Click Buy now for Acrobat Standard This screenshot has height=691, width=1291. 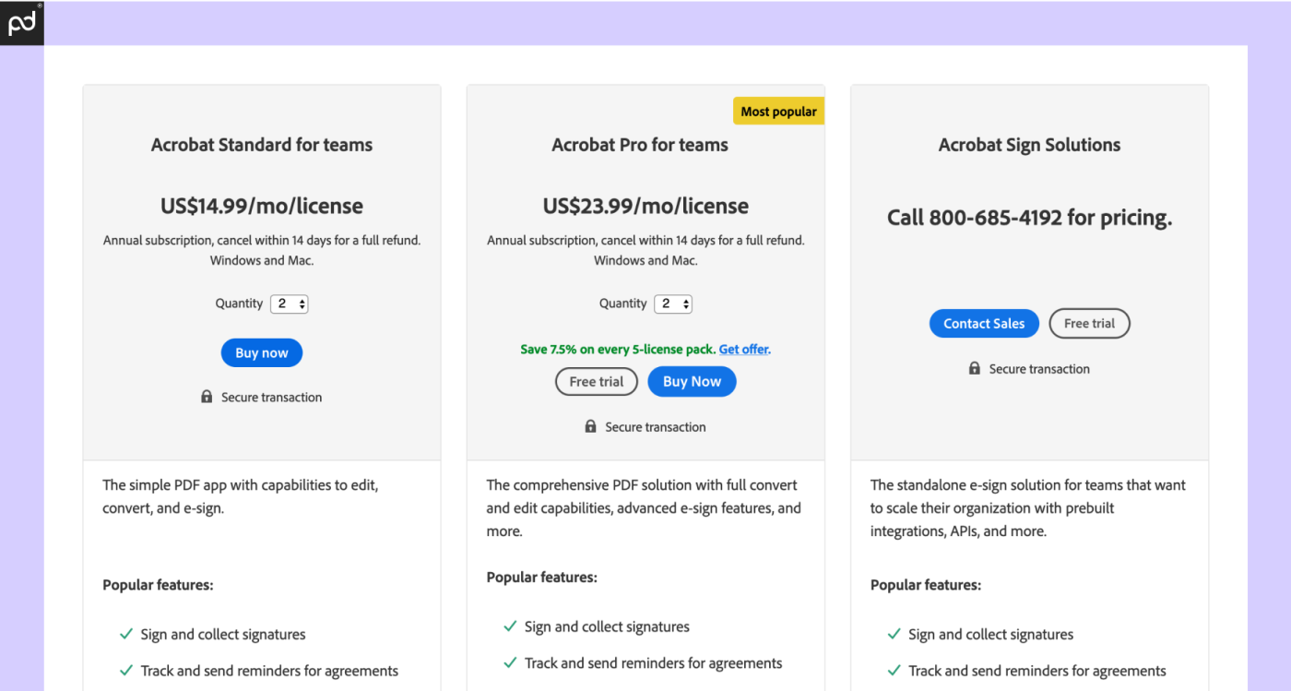tap(261, 352)
